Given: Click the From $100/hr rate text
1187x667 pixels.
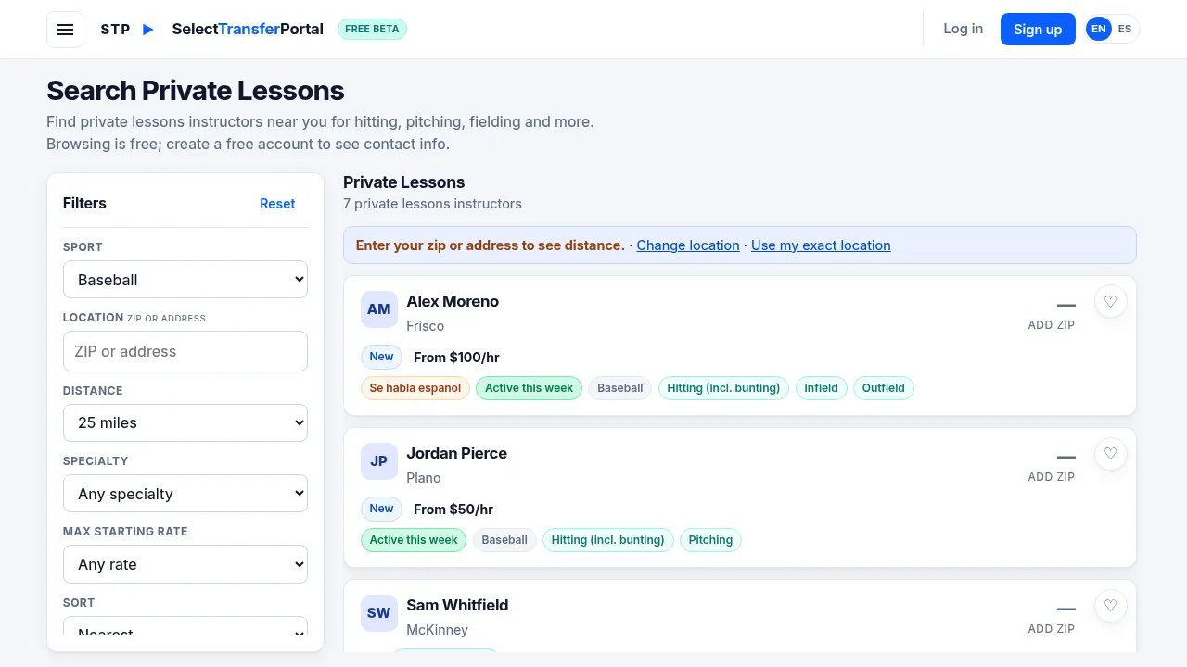Looking at the screenshot, I should pyautogui.click(x=456, y=358).
